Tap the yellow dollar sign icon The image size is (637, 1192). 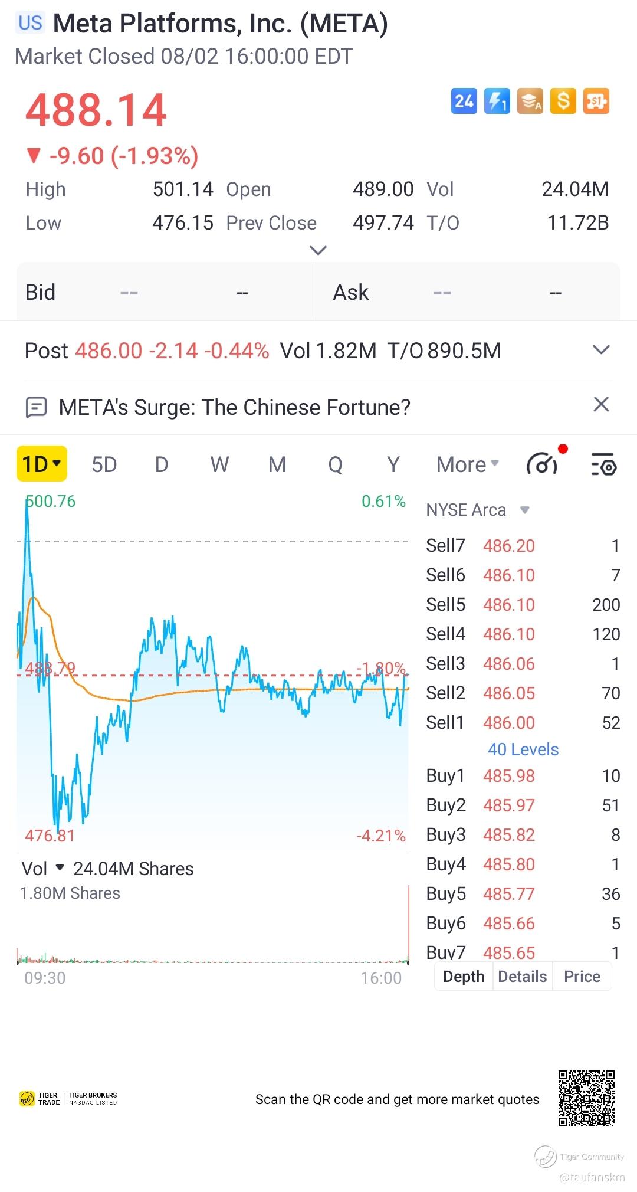click(x=563, y=101)
